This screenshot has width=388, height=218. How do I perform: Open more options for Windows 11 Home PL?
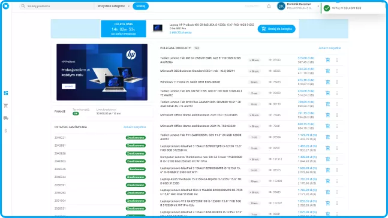tap(337, 82)
